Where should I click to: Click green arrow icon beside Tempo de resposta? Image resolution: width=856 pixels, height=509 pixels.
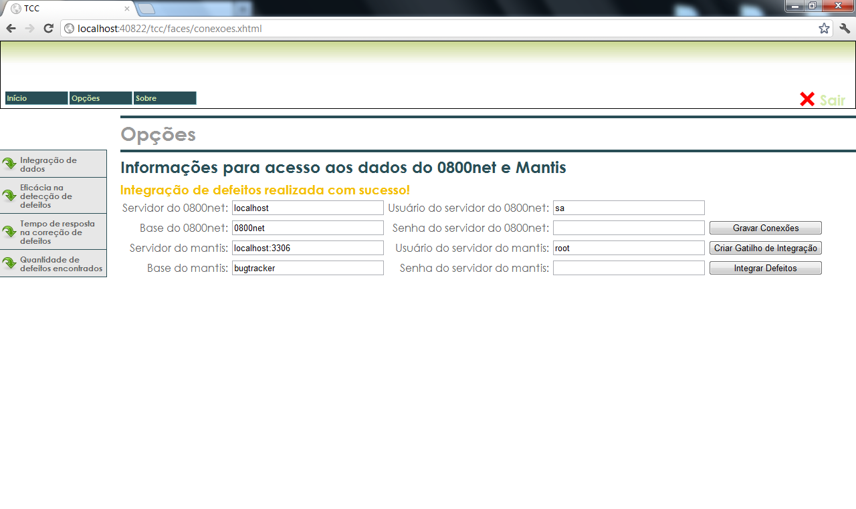9,232
